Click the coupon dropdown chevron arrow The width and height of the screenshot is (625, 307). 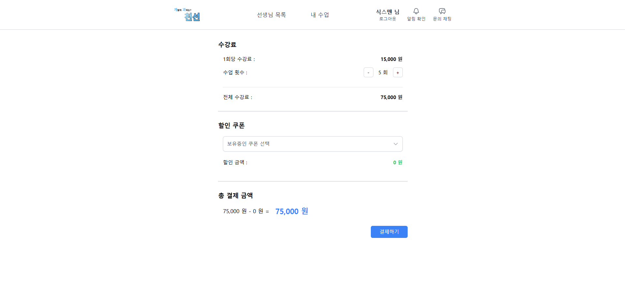pyautogui.click(x=396, y=144)
